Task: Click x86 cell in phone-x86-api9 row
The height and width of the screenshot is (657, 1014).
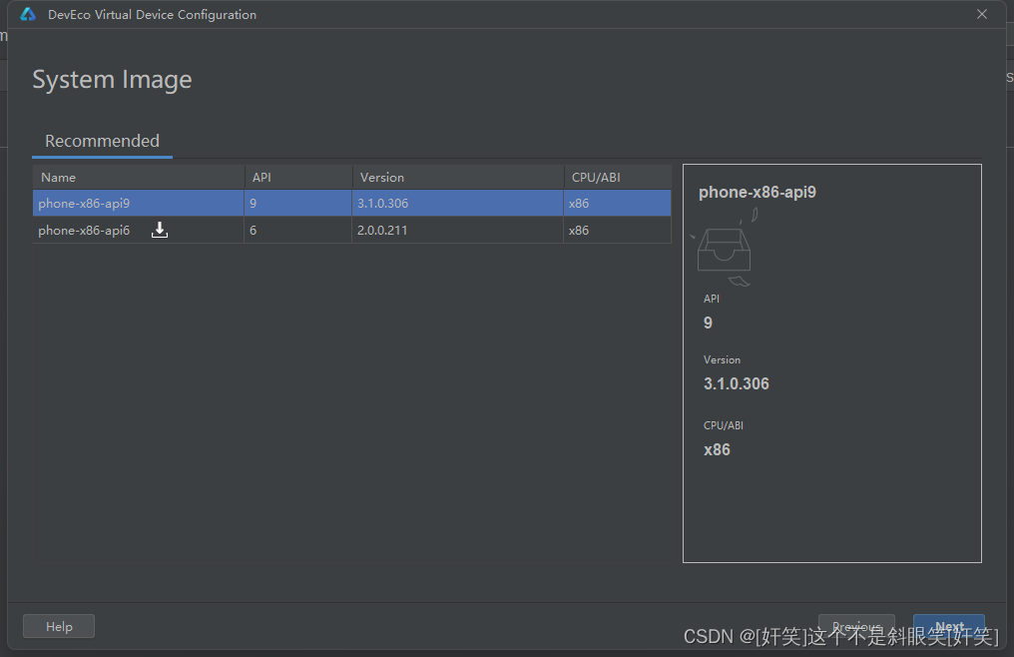Action: tap(618, 204)
